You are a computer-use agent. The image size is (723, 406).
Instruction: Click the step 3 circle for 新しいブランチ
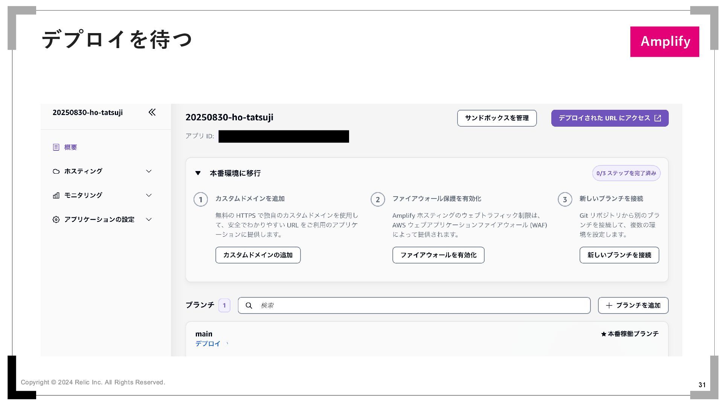click(x=565, y=199)
